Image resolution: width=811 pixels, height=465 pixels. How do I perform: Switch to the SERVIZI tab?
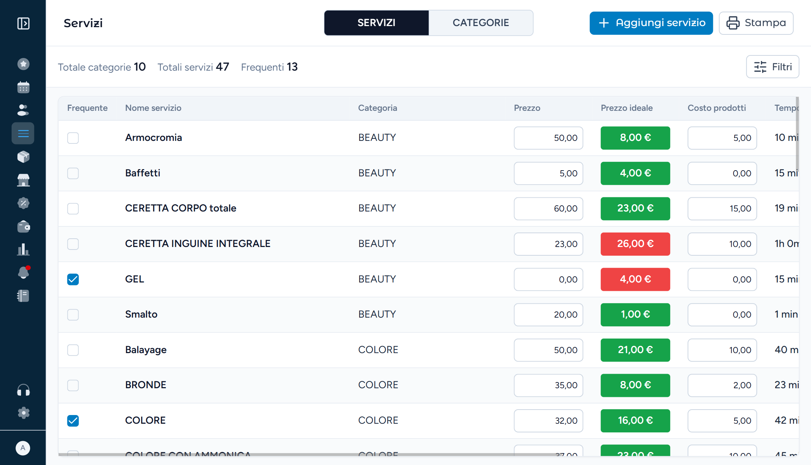click(x=377, y=23)
